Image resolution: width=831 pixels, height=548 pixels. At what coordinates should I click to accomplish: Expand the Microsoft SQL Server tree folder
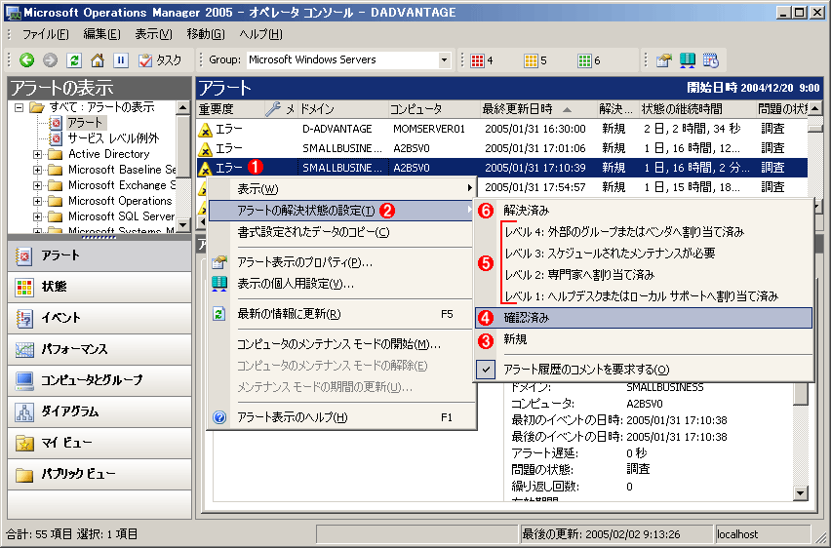pos(37,216)
